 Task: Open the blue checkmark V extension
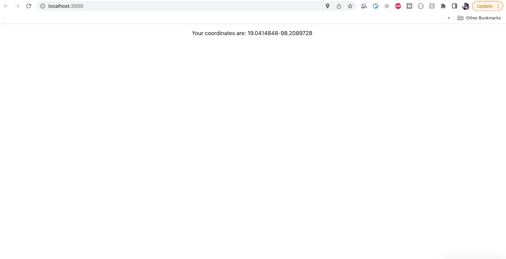(x=375, y=6)
